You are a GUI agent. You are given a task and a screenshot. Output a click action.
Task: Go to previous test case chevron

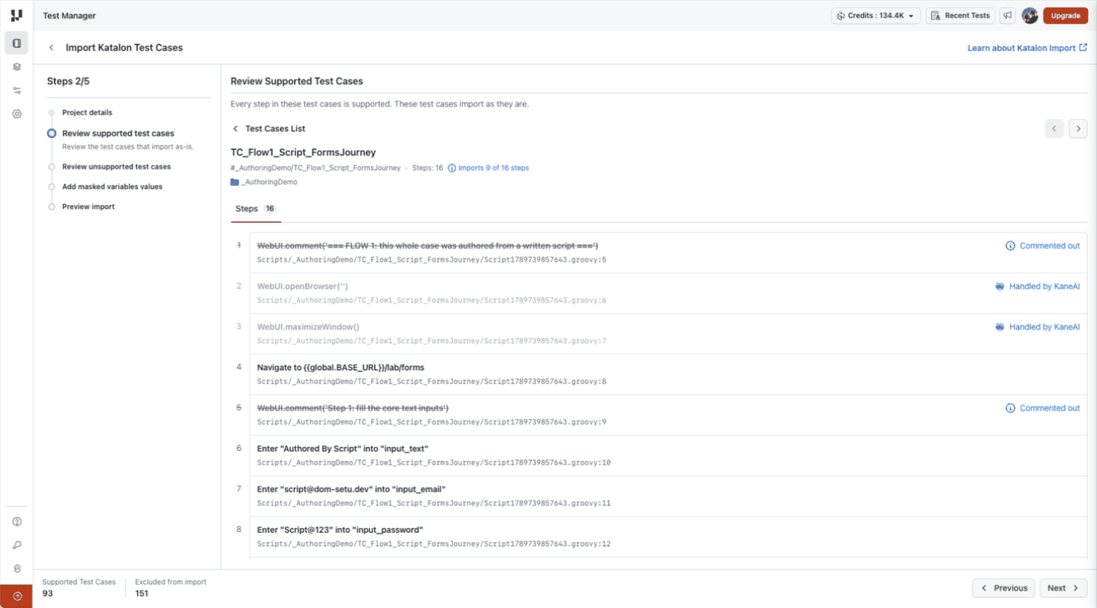(x=1054, y=129)
